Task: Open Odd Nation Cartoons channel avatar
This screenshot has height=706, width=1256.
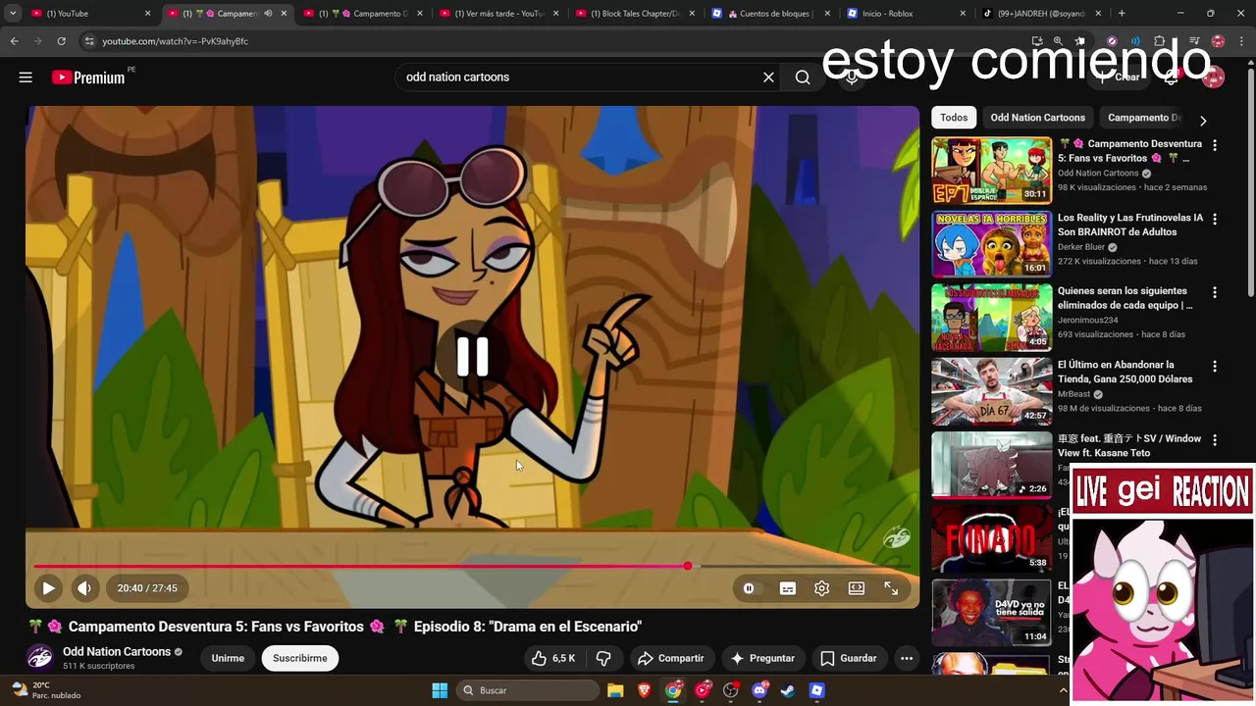Action: pos(40,658)
